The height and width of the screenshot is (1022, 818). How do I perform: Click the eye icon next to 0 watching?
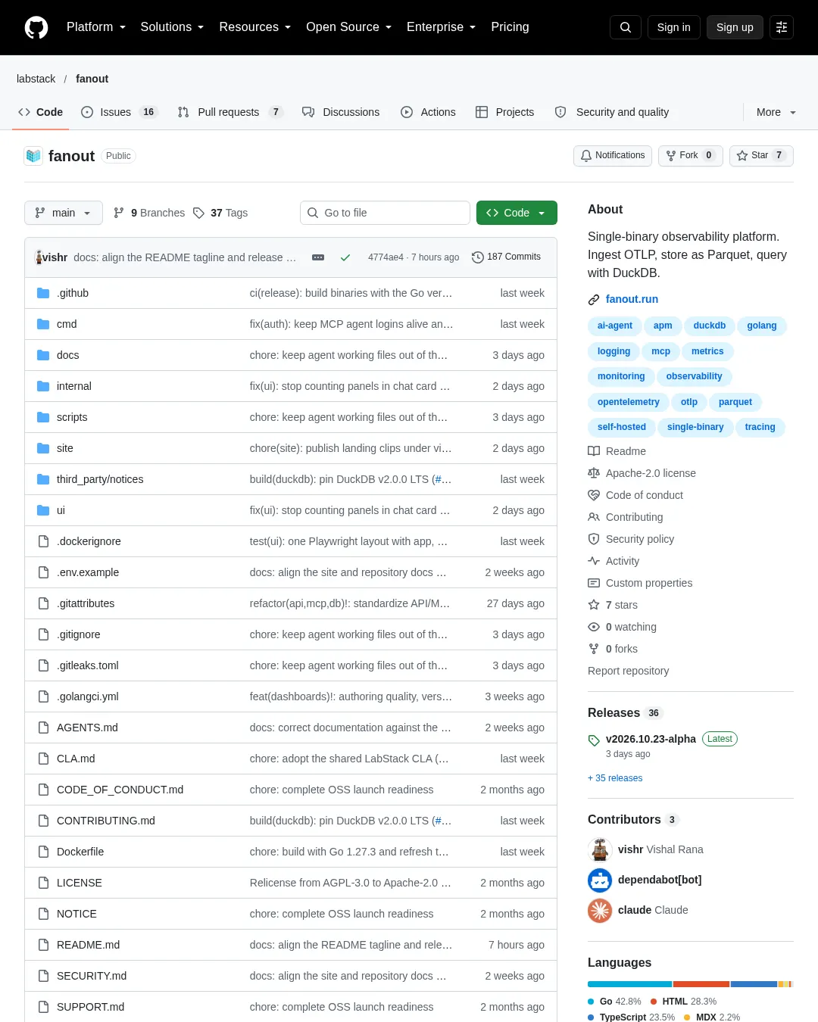(x=594, y=627)
